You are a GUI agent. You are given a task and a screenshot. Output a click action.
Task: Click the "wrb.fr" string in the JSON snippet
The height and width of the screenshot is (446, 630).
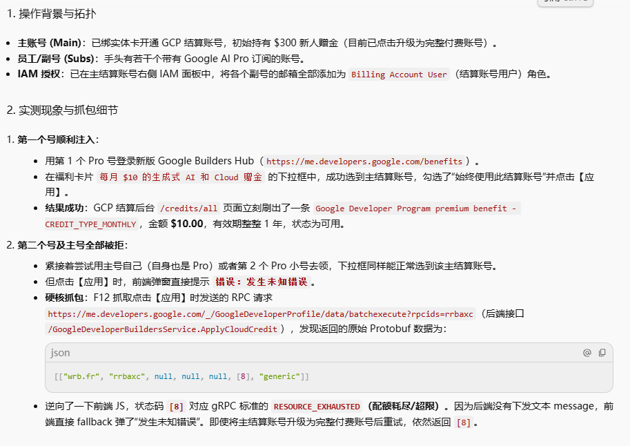81,376
